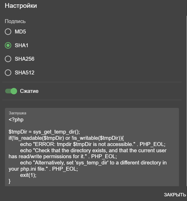Click the MD5 text label
Image resolution: width=187 pixels, height=201 pixels.
click(20, 32)
